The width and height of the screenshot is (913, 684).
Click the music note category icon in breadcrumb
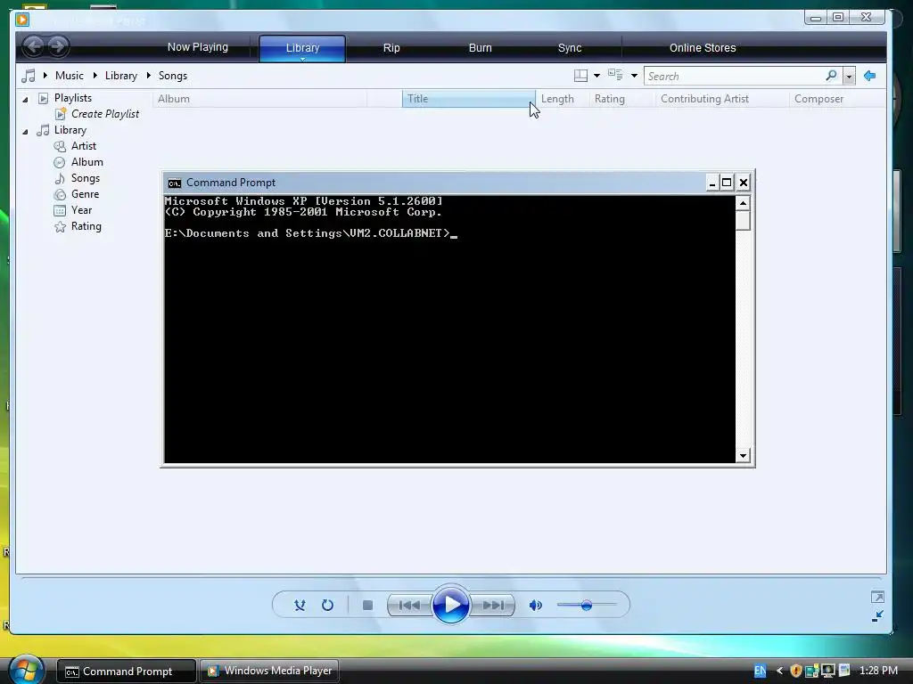[x=28, y=76]
